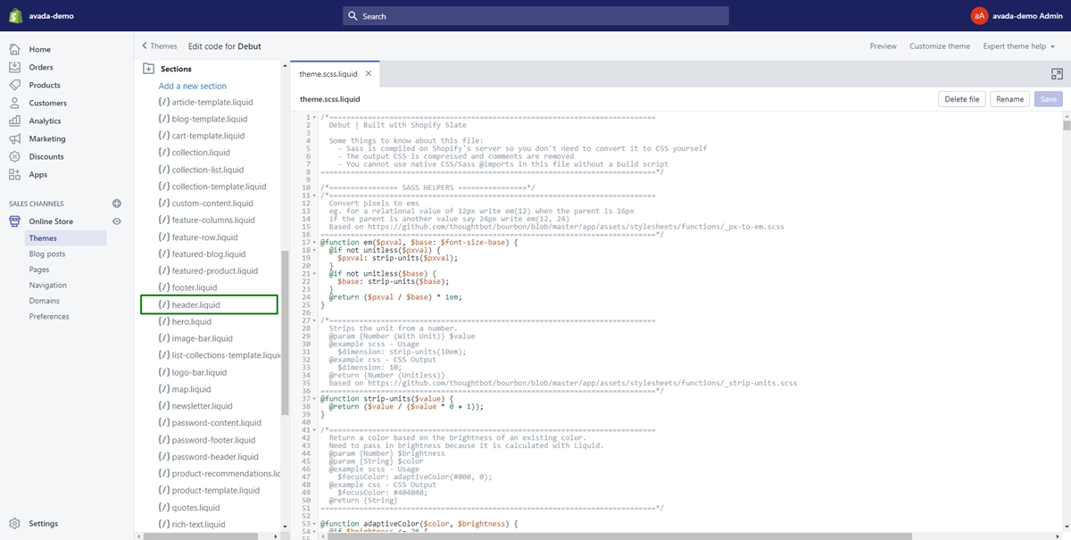
Task: Open feature-columns.liquid file
Action: (x=206, y=220)
